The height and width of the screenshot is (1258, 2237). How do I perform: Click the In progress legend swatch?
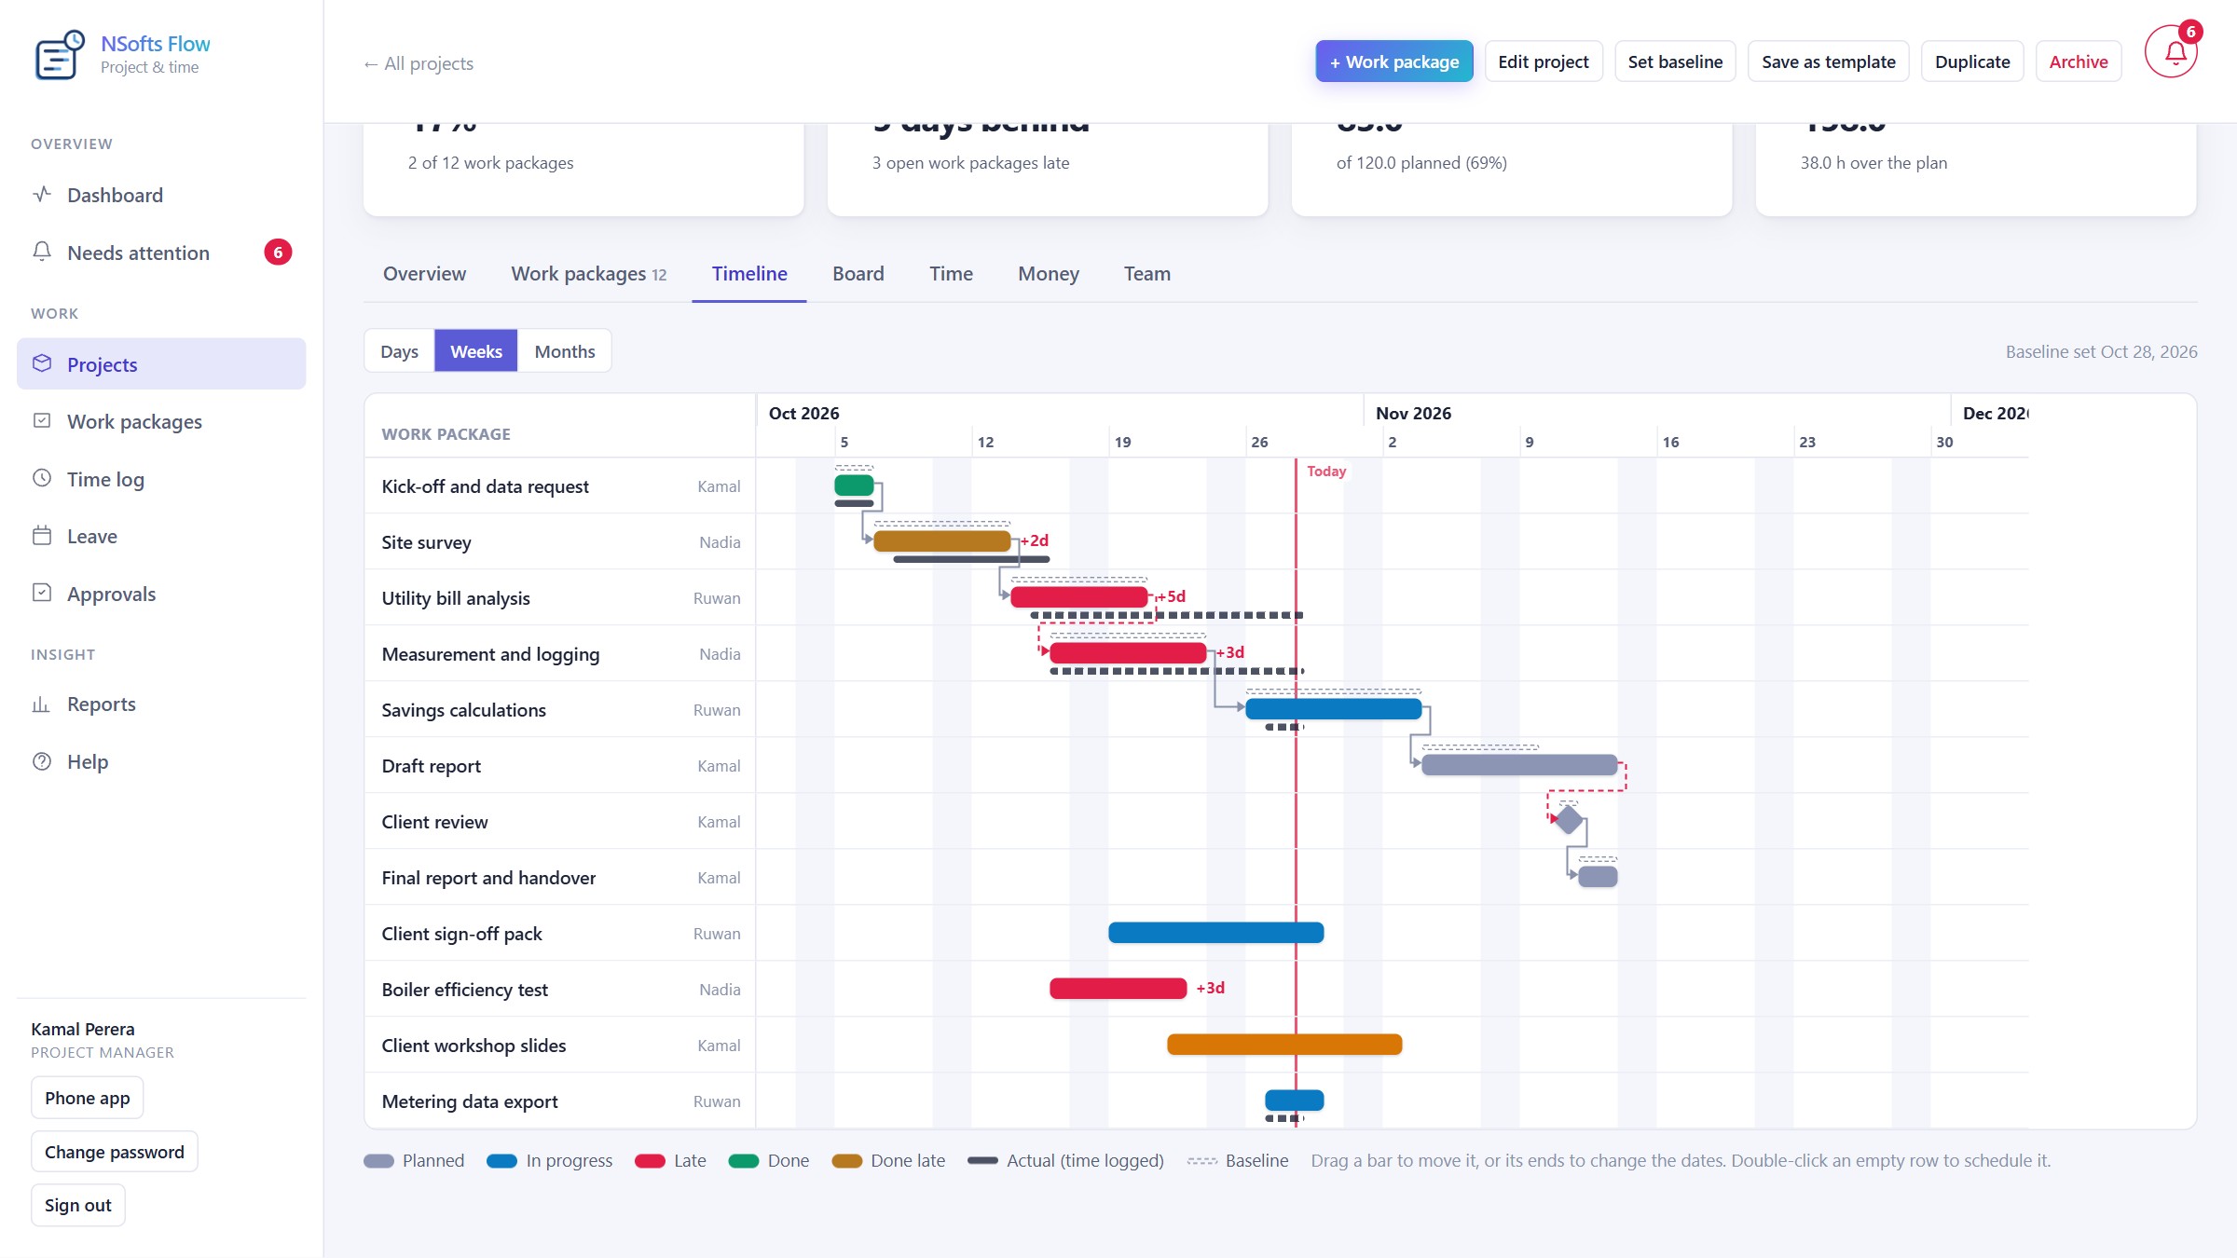click(501, 1161)
